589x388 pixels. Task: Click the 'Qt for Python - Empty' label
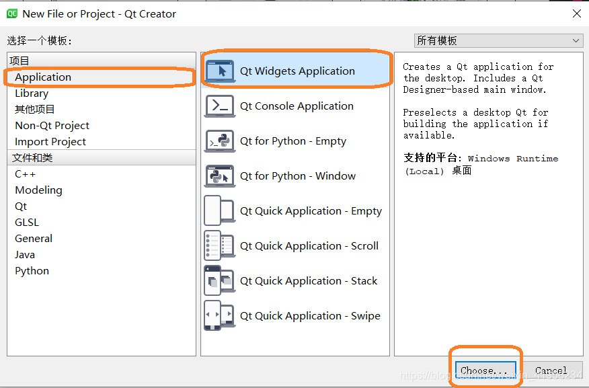tap(293, 141)
